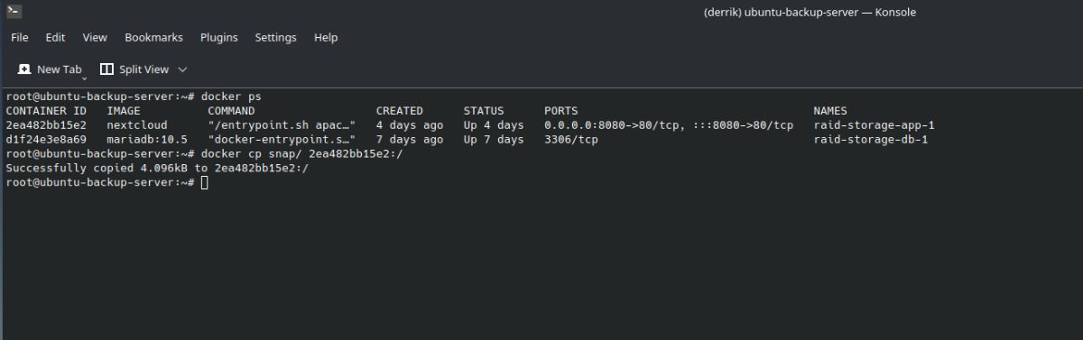This screenshot has width=1083, height=340.
Task: Open the File menu
Action: click(x=20, y=38)
